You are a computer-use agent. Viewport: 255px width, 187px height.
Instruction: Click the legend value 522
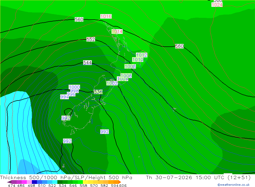point(52,186)
